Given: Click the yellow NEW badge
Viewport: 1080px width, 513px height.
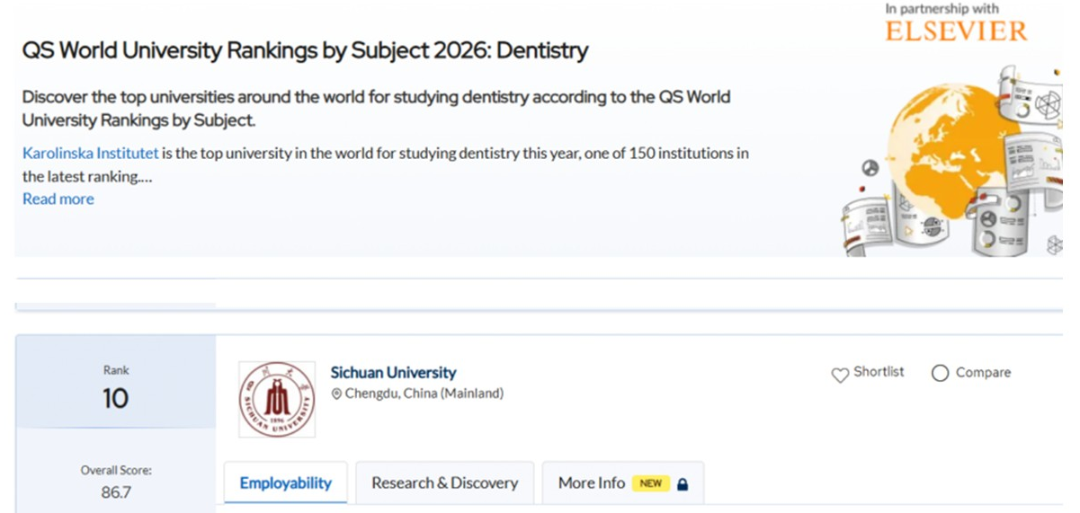Looking at the screenshot, I should click(650, 483).
